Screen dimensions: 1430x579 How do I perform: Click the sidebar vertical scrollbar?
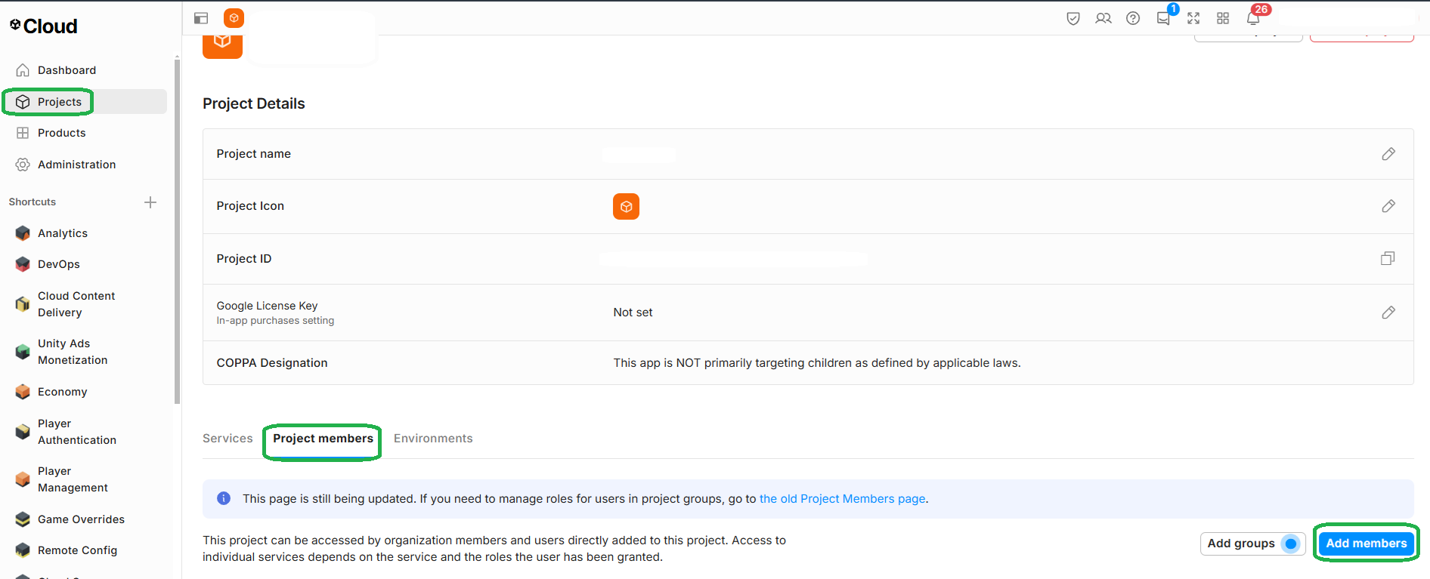pyautogui.click(x=177, y=230)
